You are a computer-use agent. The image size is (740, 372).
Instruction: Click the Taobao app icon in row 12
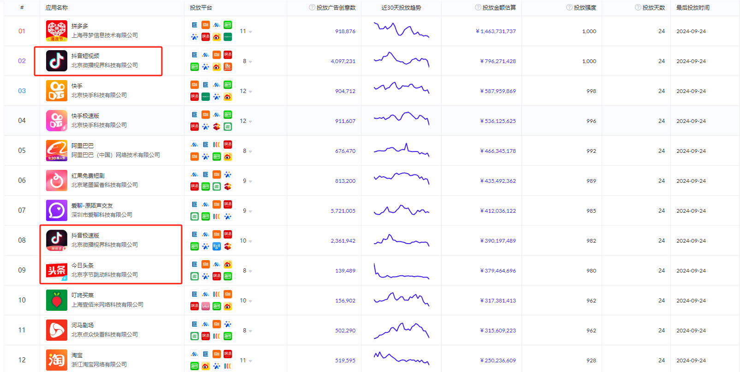[x=56, y=360]
